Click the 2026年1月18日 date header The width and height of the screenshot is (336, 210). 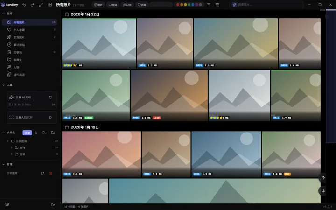click(x=84, y=127)
